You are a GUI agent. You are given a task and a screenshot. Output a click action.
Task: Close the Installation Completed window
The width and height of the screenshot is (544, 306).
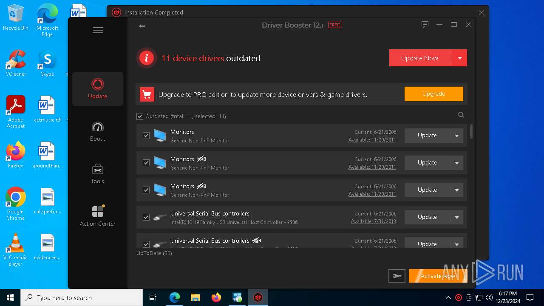482,13
